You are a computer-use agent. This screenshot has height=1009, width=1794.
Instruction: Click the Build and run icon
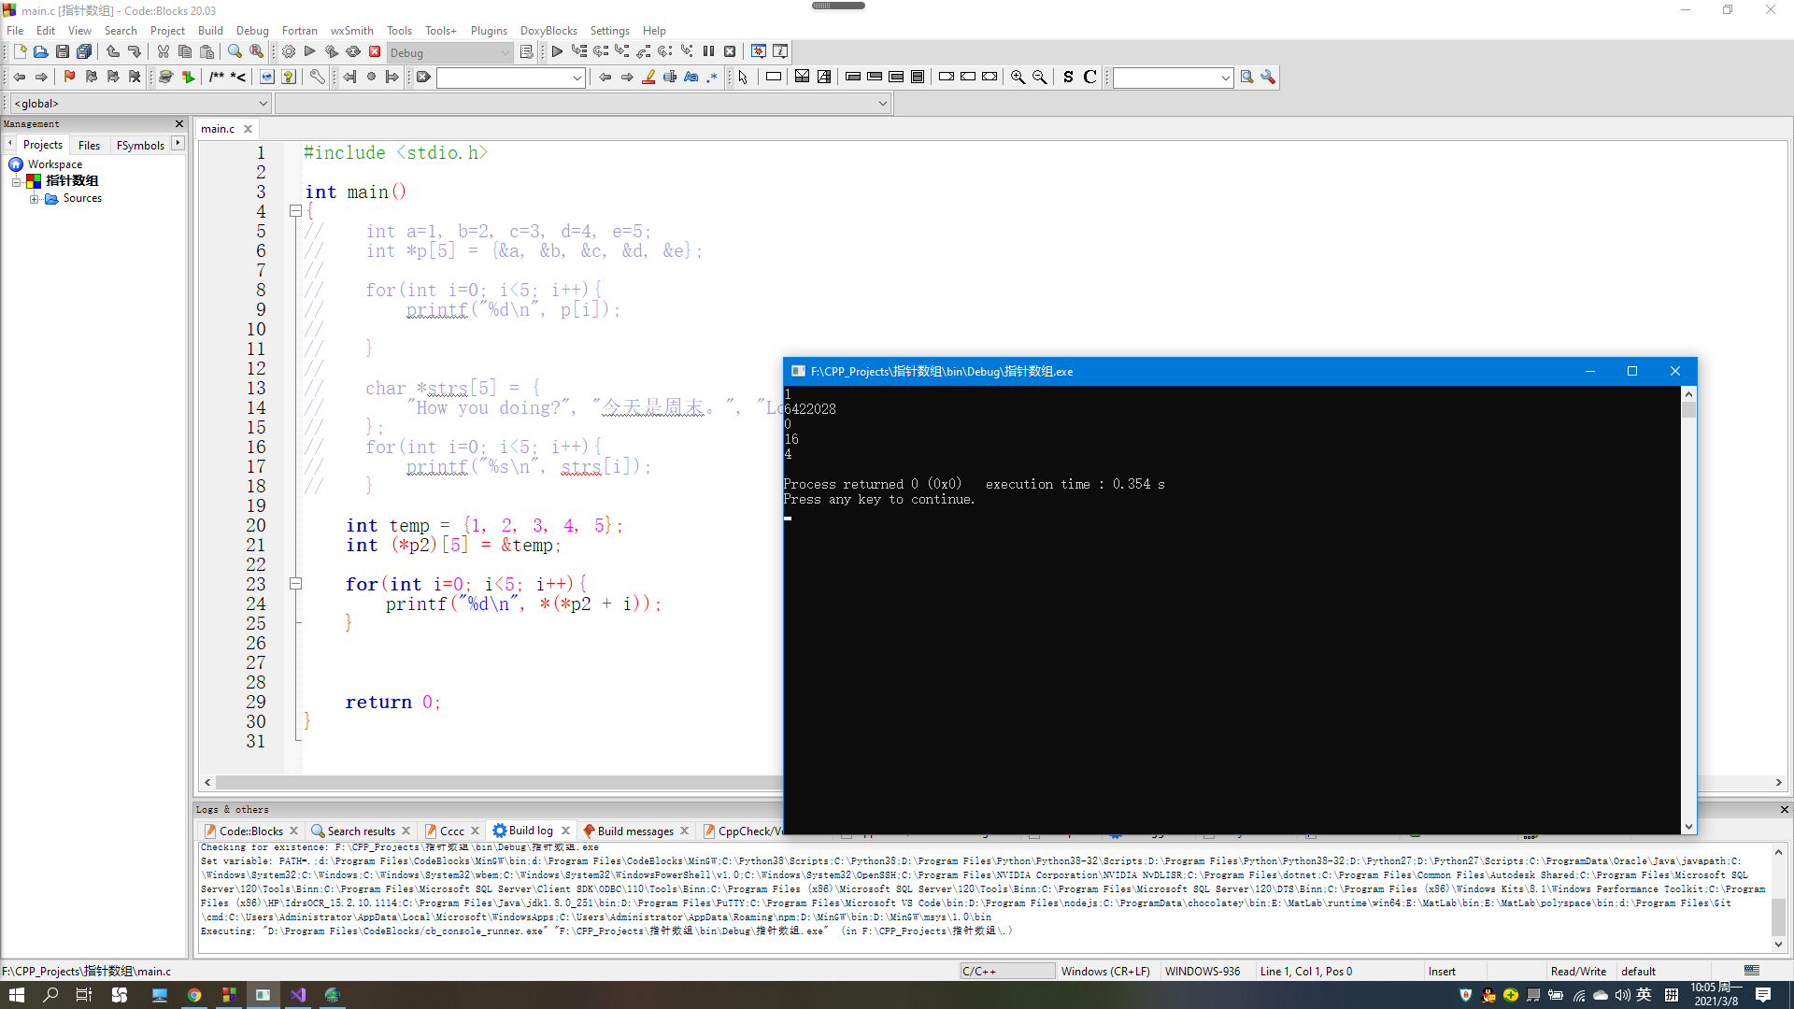pos(332,52)
